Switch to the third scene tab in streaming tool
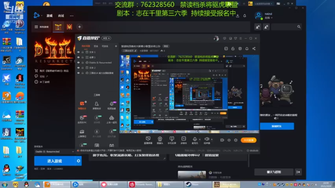The image size is (335, 188). pyautogui.click(x=105, y=46)
